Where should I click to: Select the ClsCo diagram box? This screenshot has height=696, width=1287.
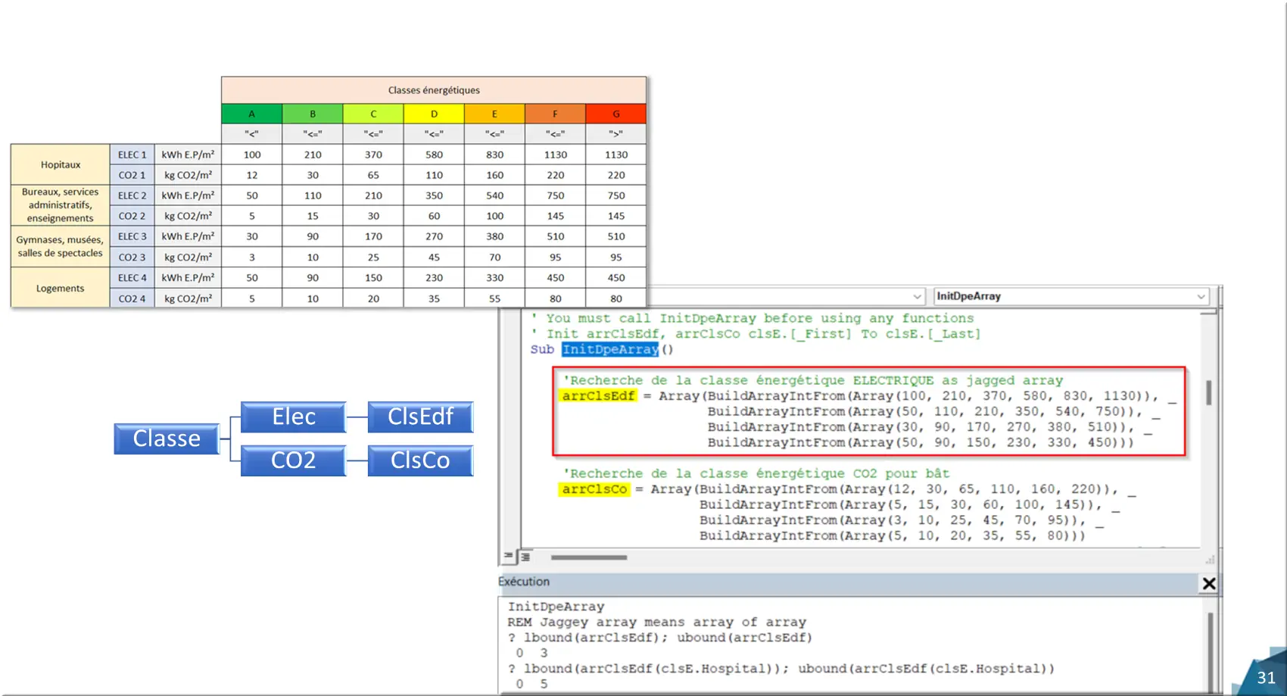(420, 460)
